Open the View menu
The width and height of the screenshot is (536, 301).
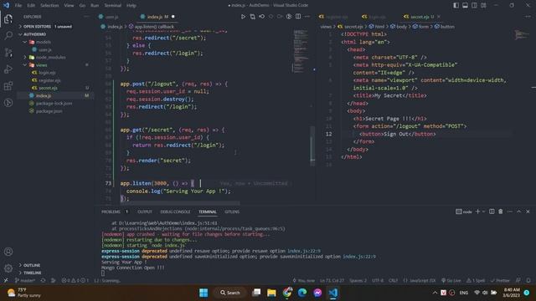pyautogui.click(x=69, y=6)
